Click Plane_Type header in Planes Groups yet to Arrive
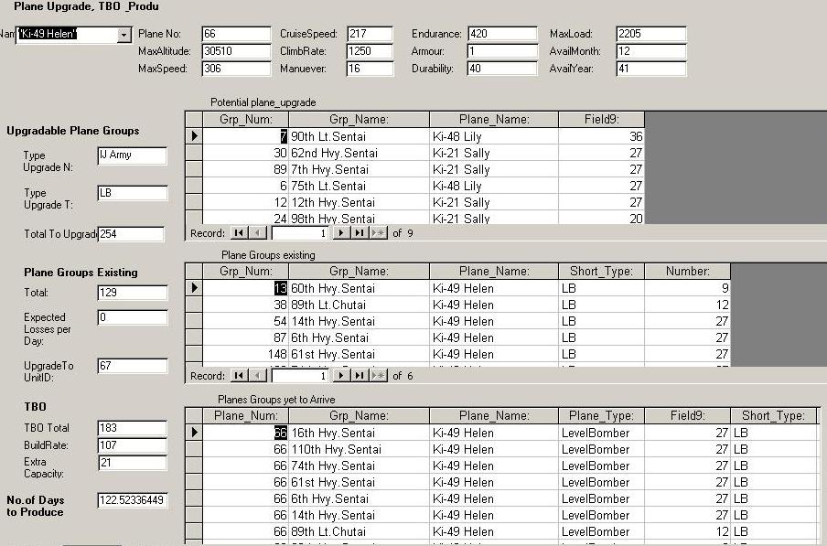 [x=601, y=416]
